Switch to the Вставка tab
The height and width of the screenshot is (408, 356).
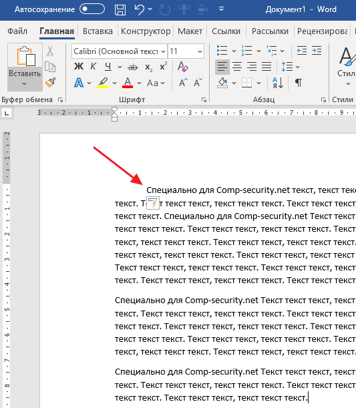click(x=98, y=31)
